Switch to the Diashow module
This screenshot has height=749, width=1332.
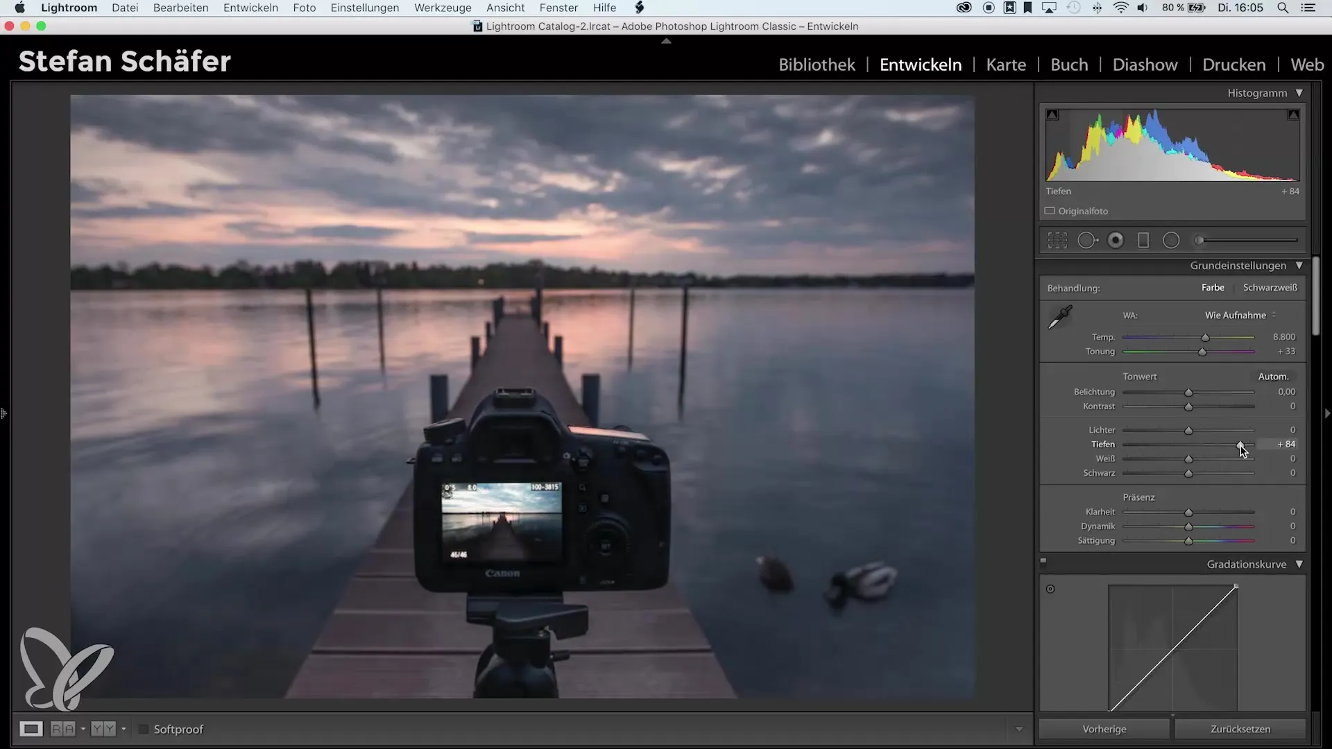coord(1145,64)
